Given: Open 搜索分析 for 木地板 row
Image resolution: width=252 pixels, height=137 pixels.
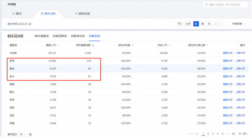Looking at the screenshot, I should pos(228,53).
